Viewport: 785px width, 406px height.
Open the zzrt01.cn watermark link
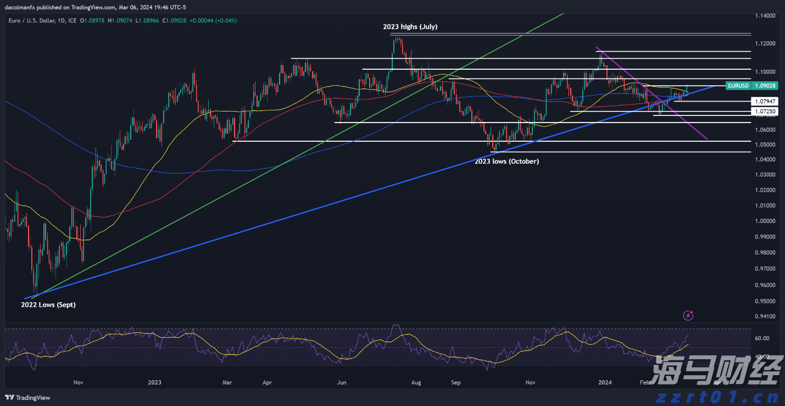(721, 396)
